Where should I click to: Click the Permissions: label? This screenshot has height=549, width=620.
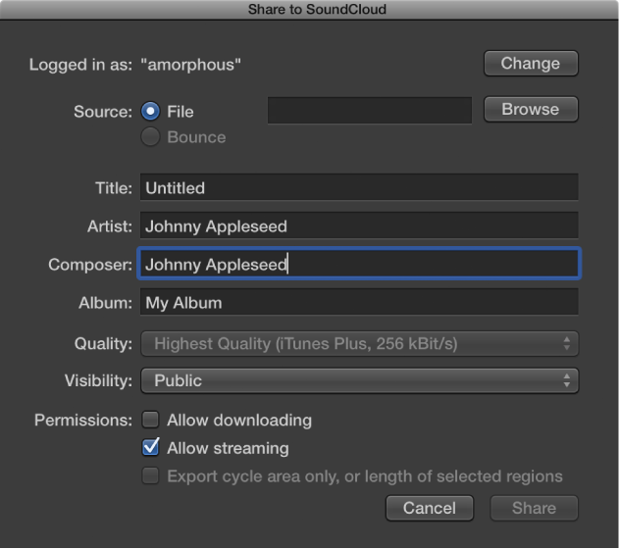pos(83,420)
